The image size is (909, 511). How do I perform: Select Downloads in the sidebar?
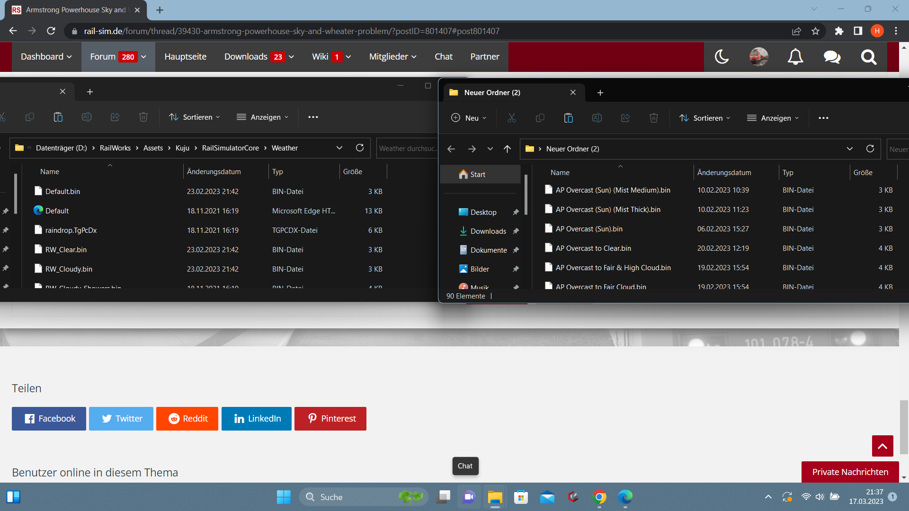[488, 231]
